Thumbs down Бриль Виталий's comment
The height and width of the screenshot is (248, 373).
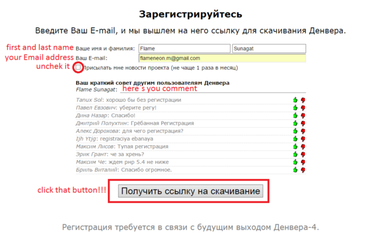[303, 170]
